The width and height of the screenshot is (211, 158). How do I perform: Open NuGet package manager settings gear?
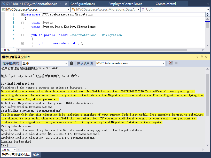[72, 63]
